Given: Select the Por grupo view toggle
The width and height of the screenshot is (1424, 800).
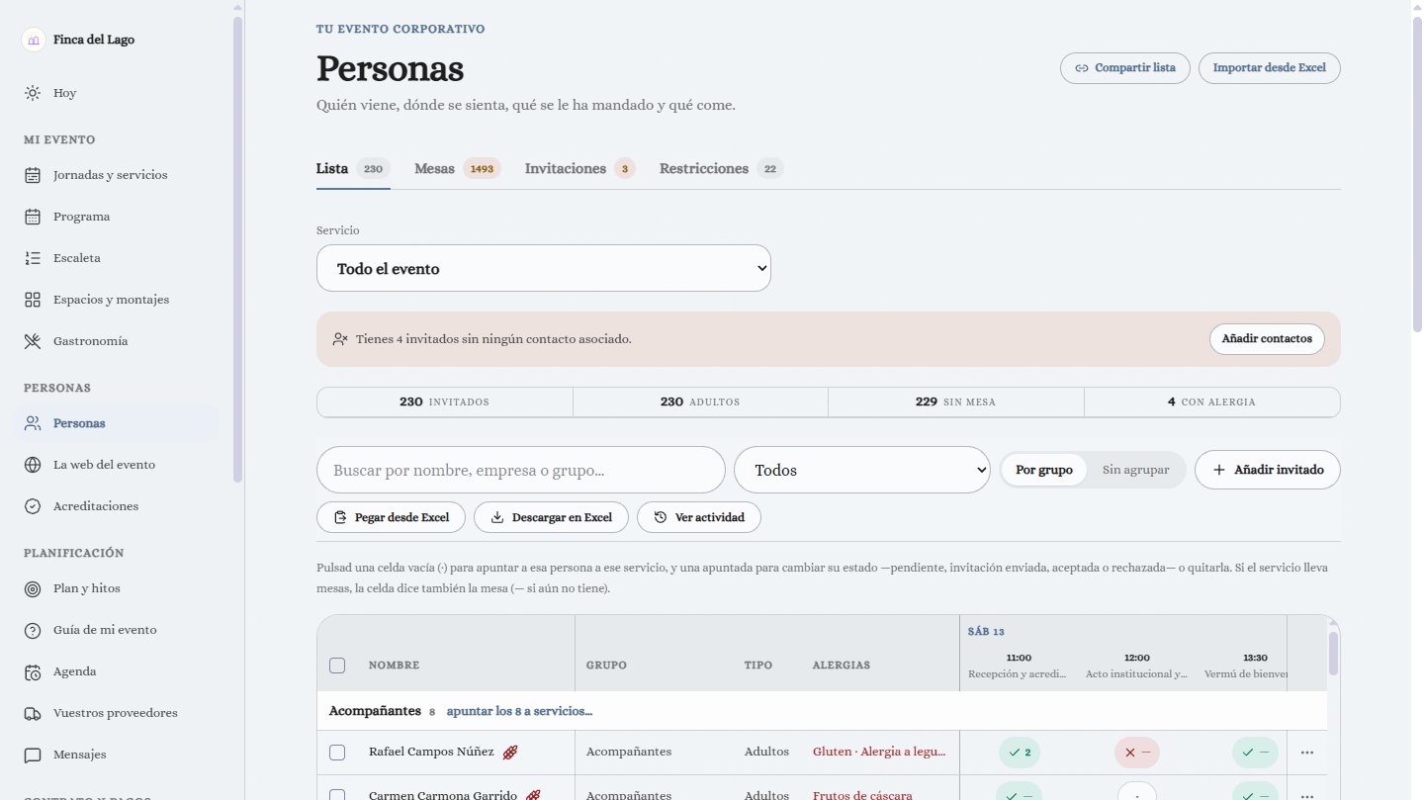Looking at the screenshot, I should click(1044, 470).
